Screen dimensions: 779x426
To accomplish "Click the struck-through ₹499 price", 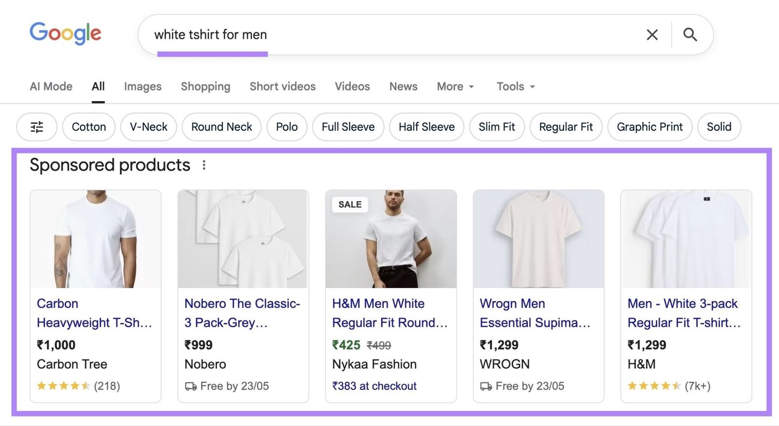I will point(379,346).
